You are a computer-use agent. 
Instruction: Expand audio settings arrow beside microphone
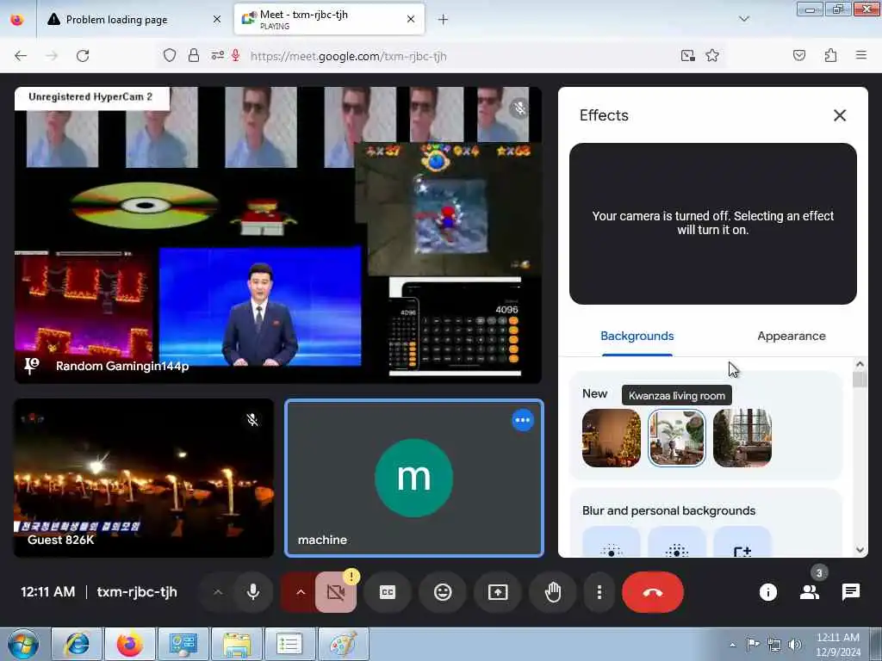(x=218, y=592)
